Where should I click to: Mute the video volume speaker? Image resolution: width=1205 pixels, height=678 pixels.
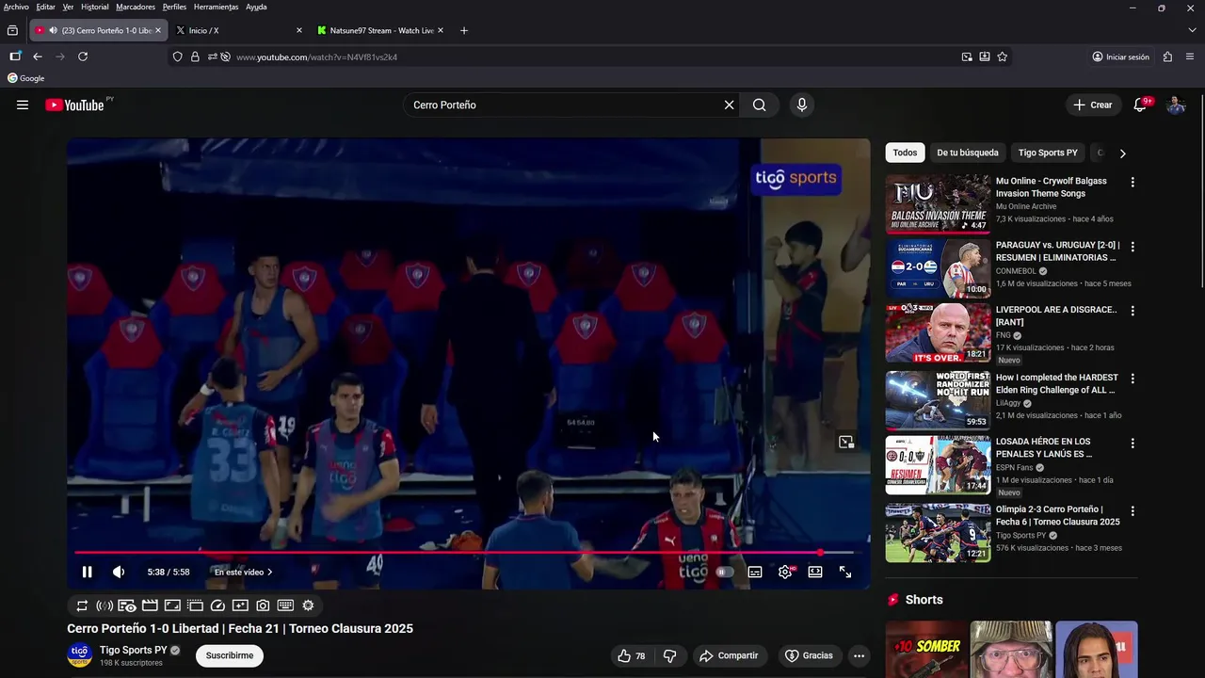pyautogui.click(x=119, y=572)
